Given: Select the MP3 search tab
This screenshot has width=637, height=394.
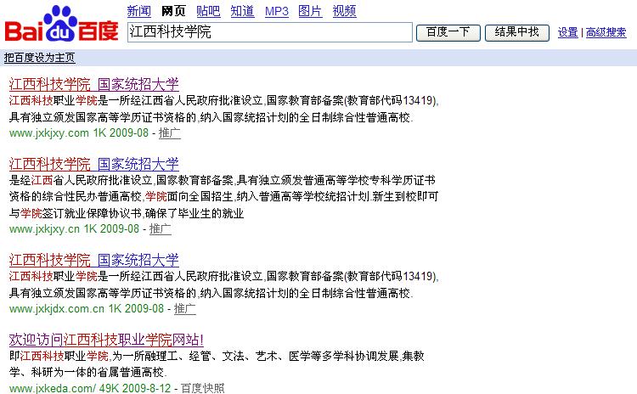Looking at the screenshot, I should pos(277,11).
